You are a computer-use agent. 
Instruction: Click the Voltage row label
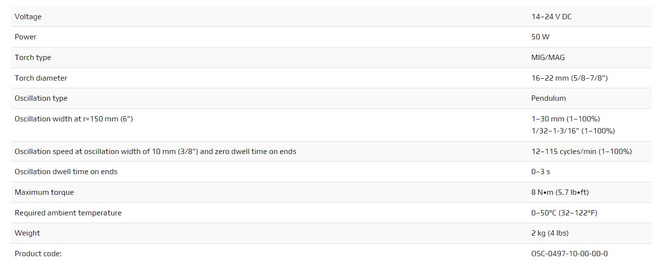pos(28,17)
